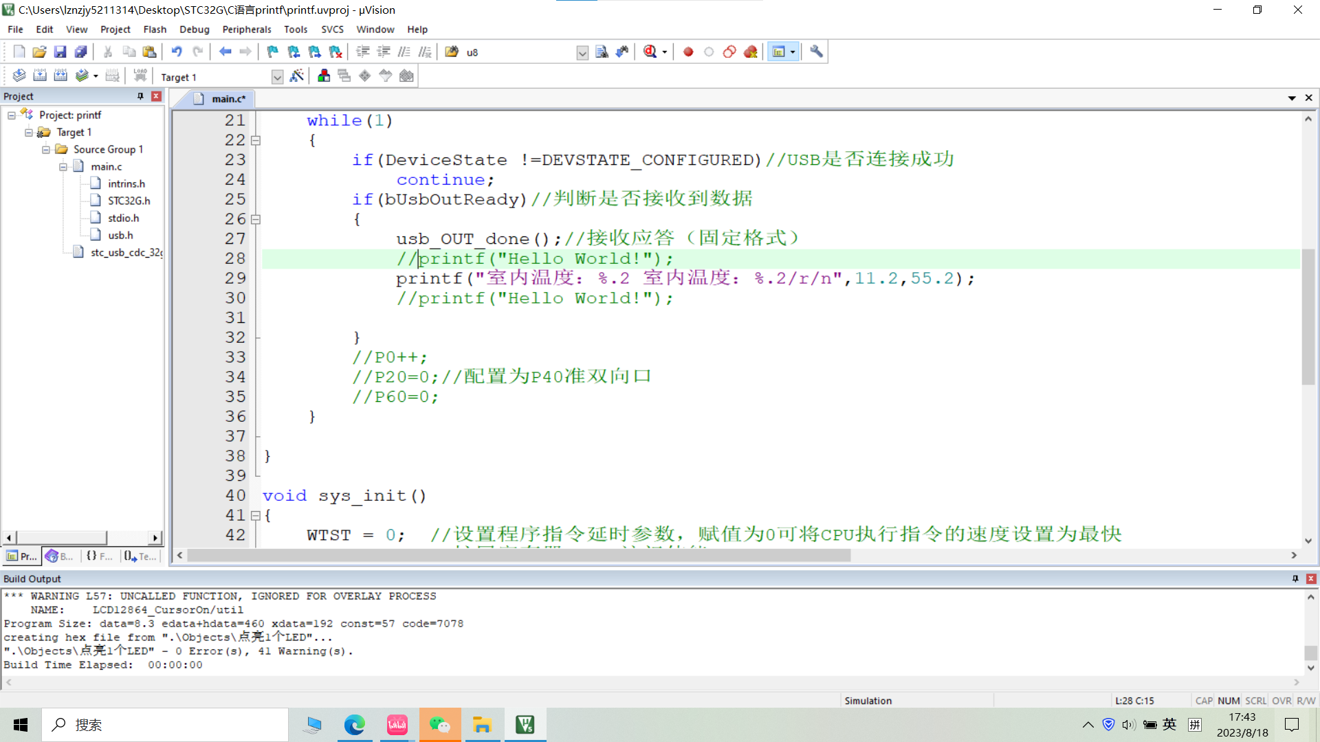The image size is (1320, 742).
Task: Pin the Project panel
Action: 140,96
